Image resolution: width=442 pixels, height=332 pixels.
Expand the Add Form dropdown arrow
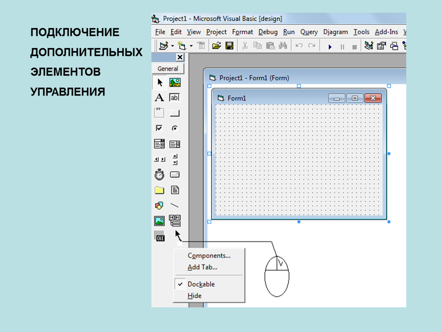191,46
